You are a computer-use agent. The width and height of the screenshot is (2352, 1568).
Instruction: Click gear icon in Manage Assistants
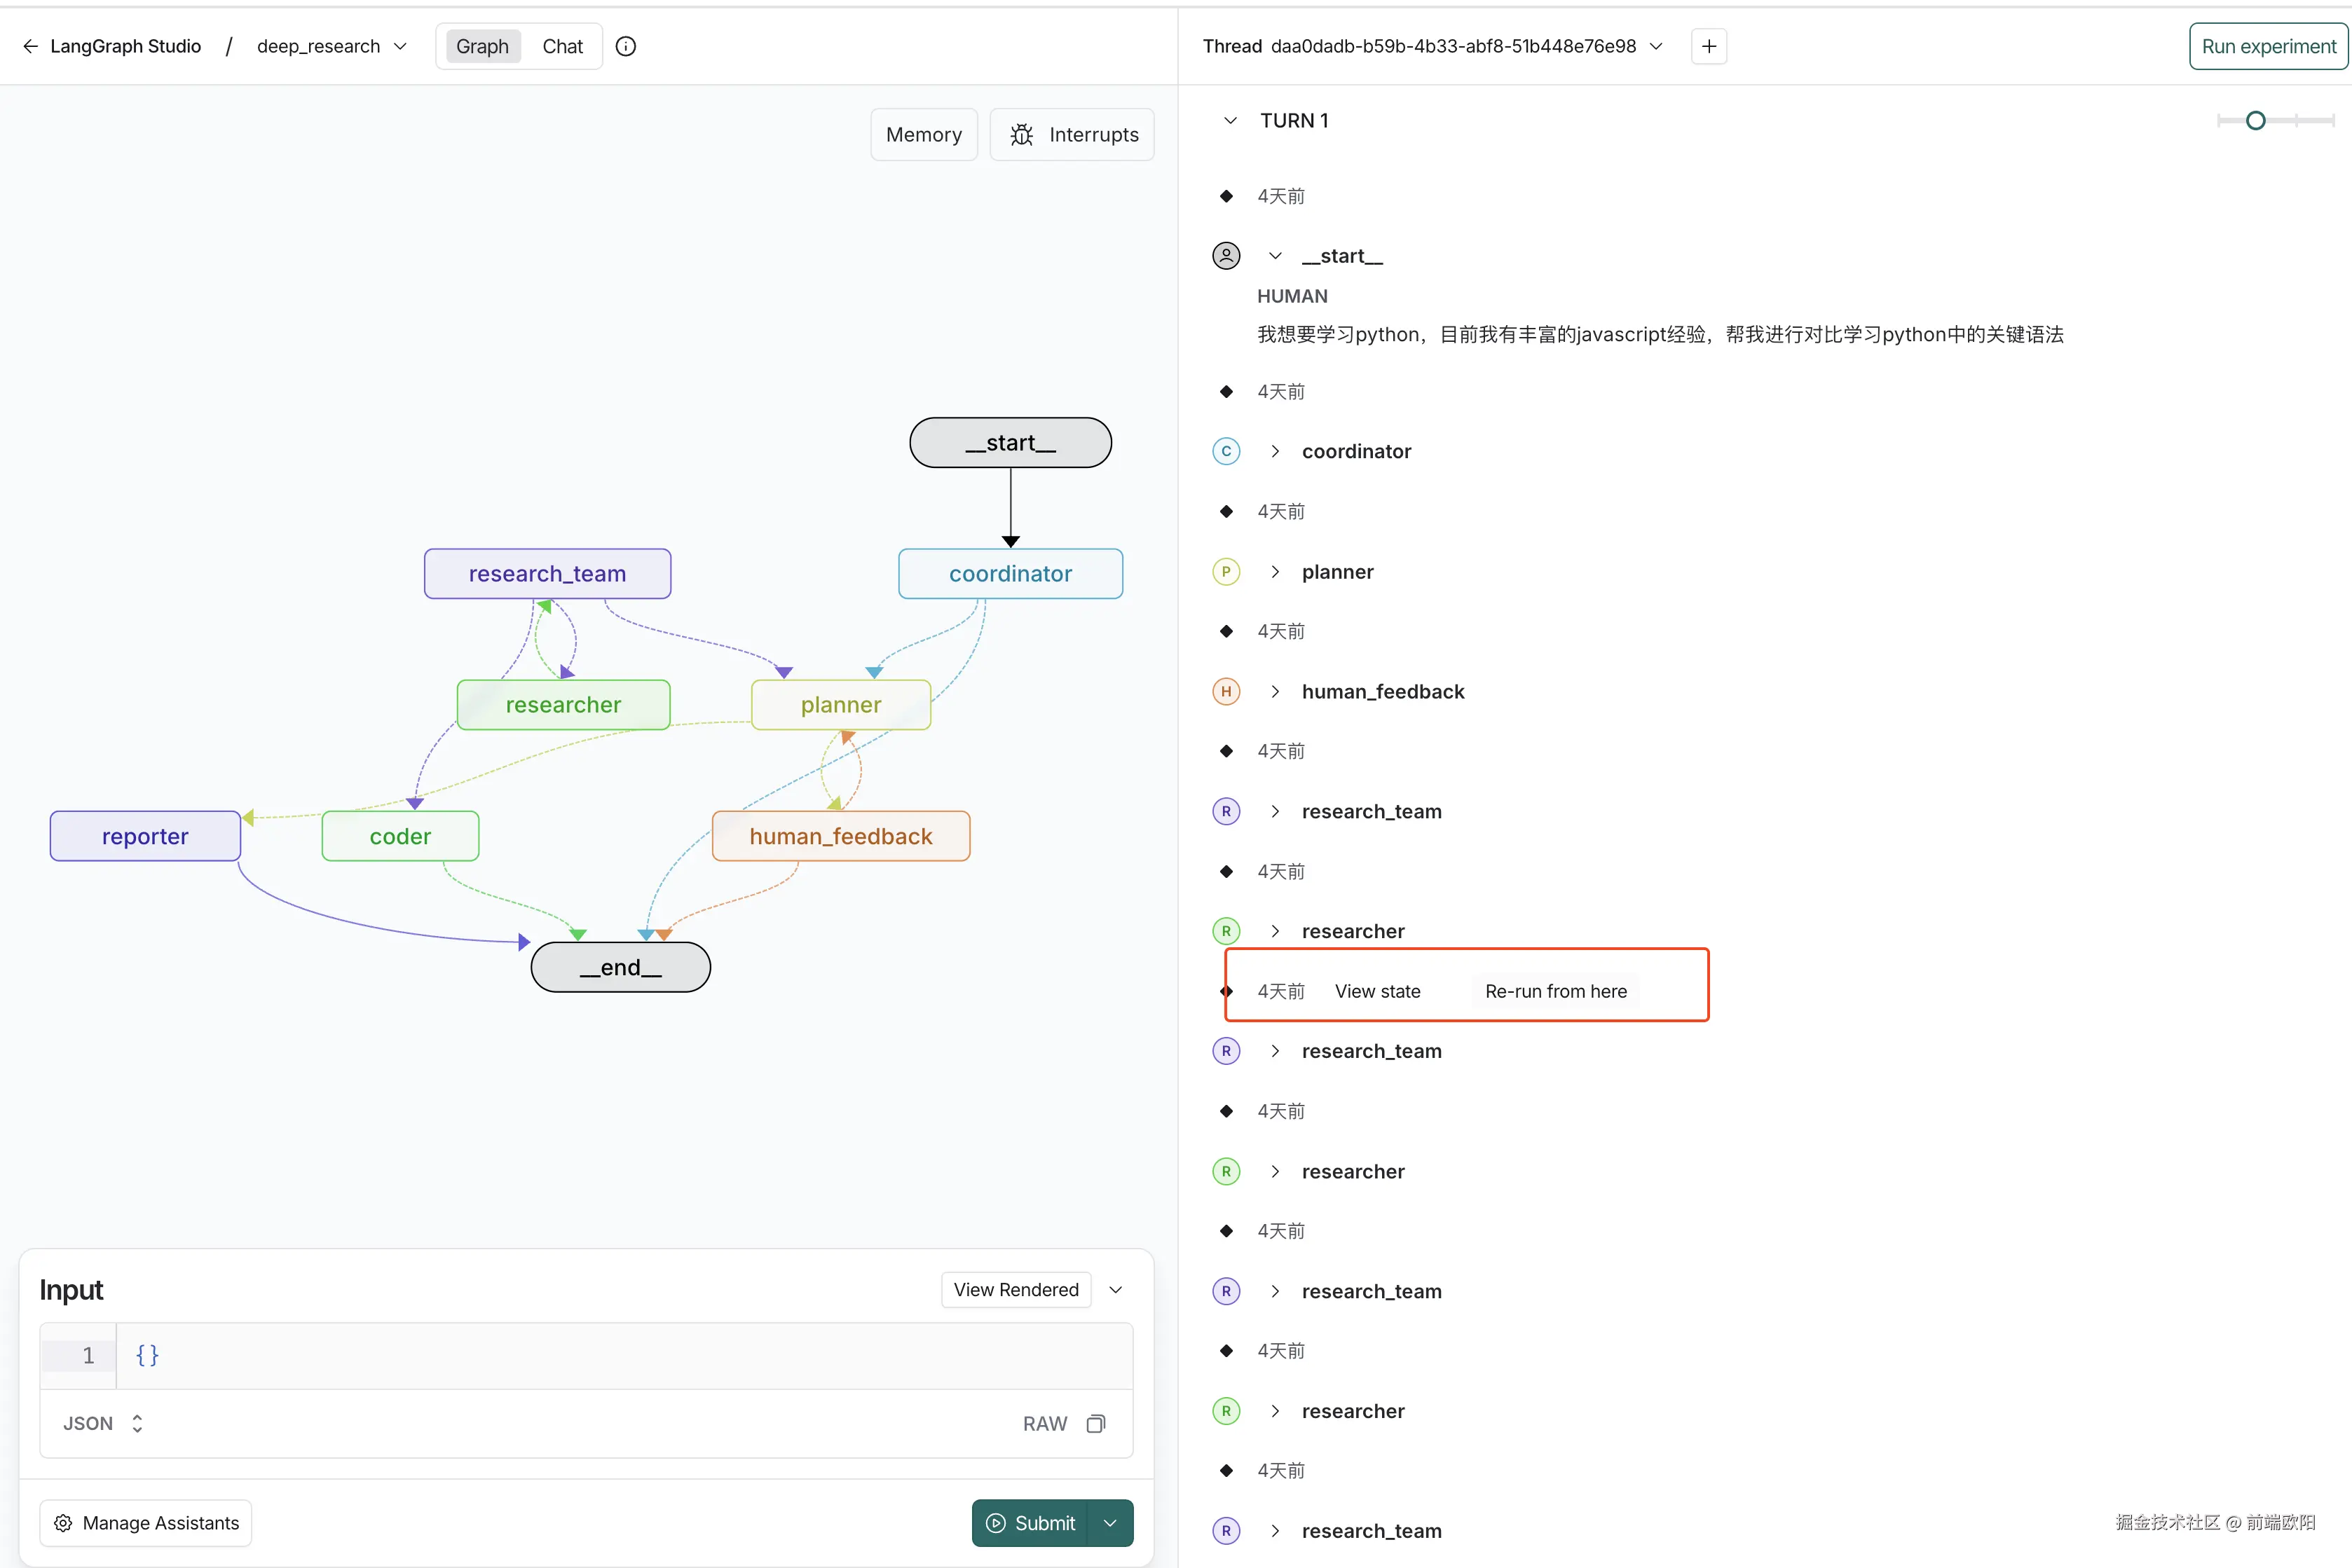[63, 1523]
